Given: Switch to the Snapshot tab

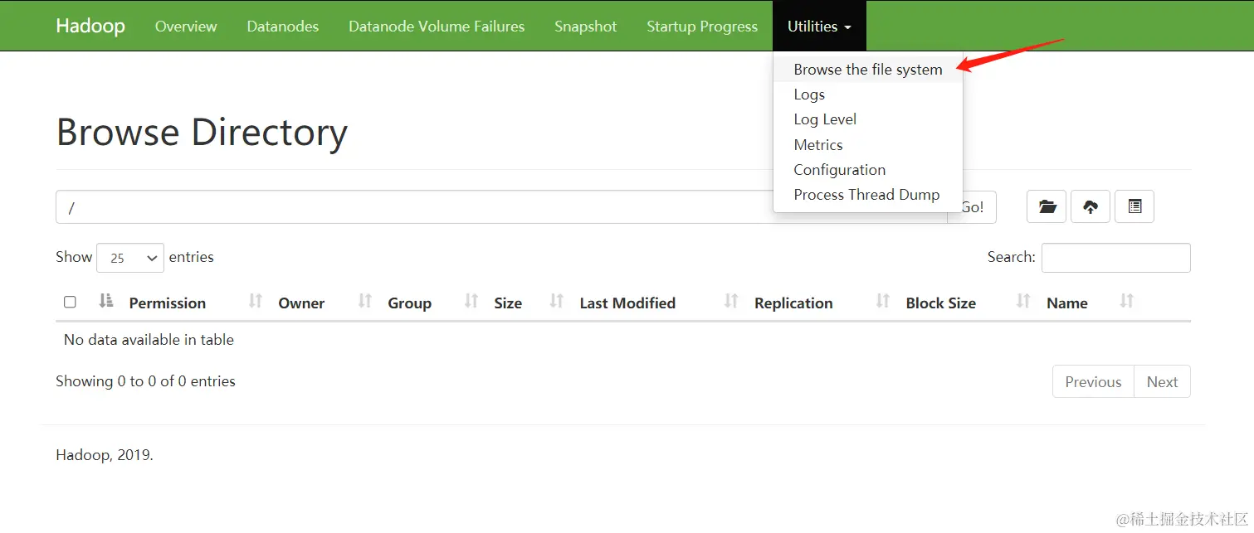Looking at the screenshot, I should pyautogui.click(x=586, y=26).
